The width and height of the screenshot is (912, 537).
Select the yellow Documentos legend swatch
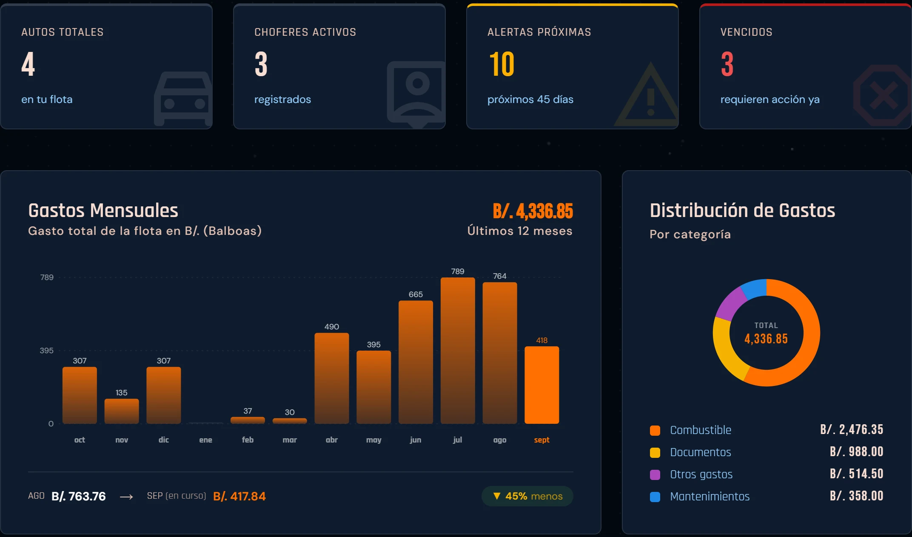tap(655, 452)
